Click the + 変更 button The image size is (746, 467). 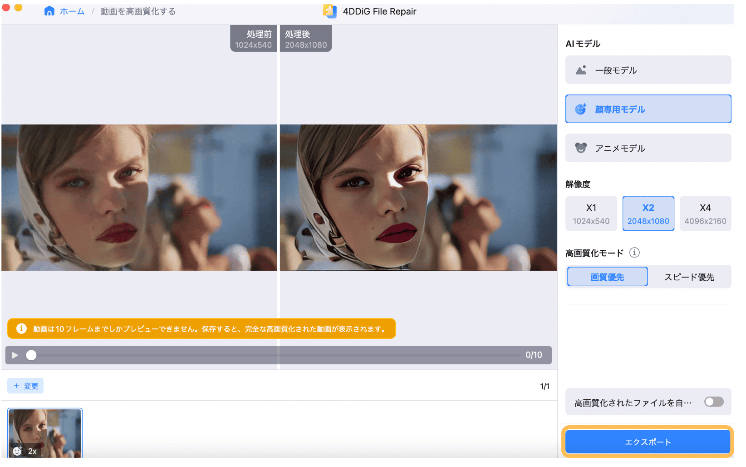[25, 386]
